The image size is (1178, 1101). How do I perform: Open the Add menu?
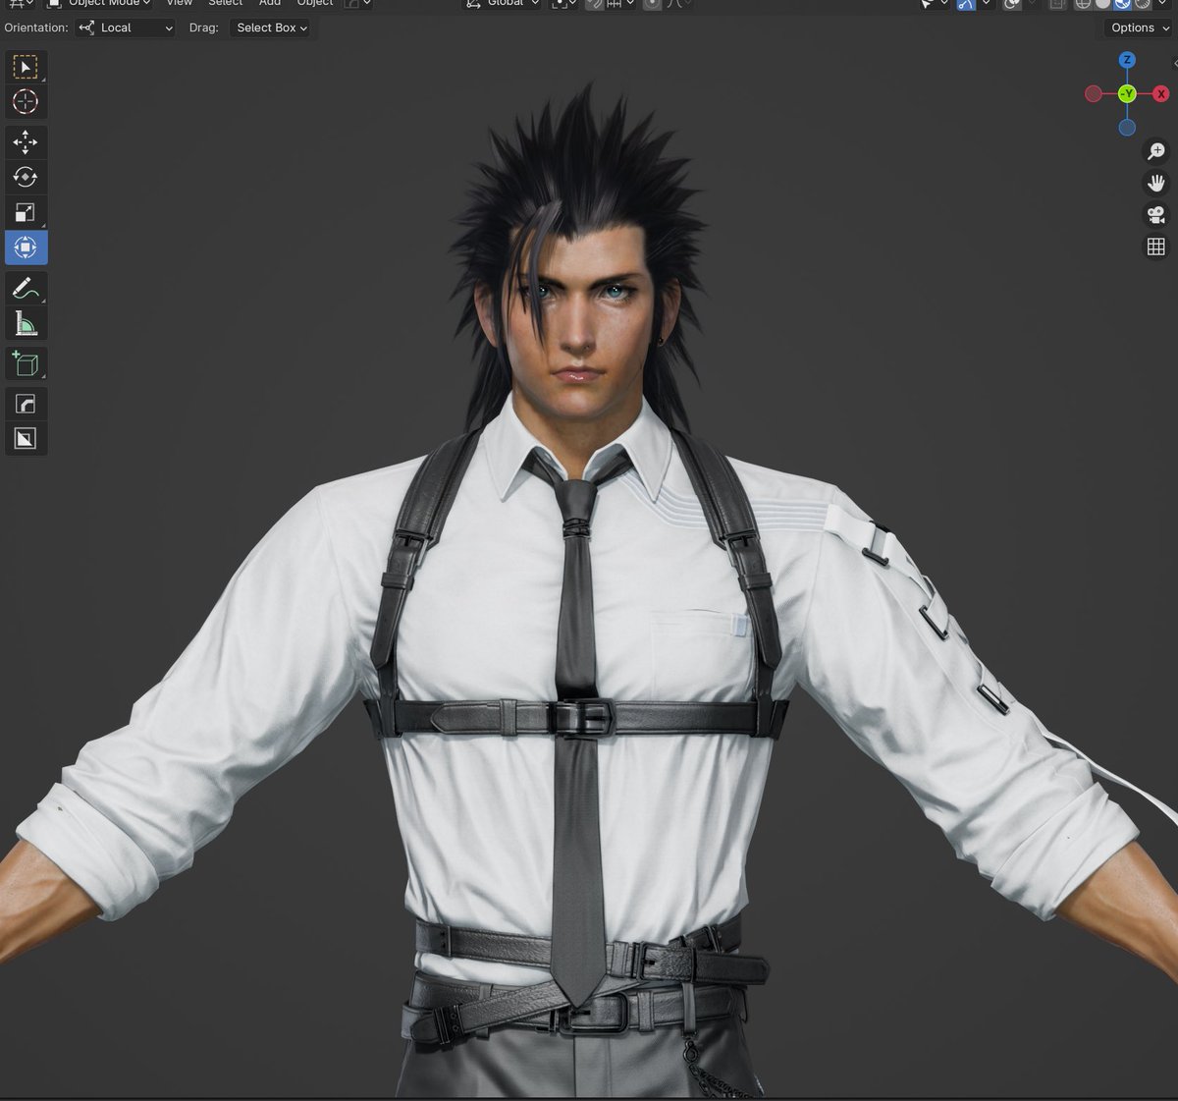pos(270,3)
